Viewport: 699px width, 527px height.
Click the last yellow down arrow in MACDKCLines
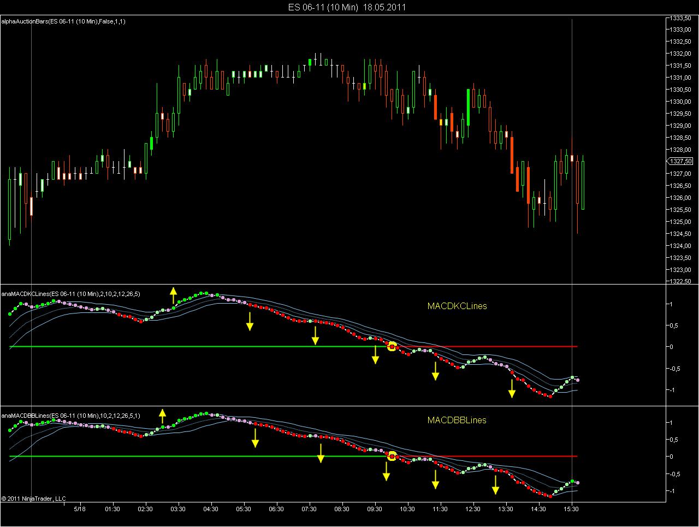coord(512,388)
